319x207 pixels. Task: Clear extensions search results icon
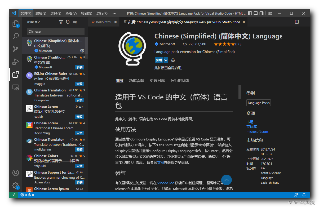click(x=75, y=22)
